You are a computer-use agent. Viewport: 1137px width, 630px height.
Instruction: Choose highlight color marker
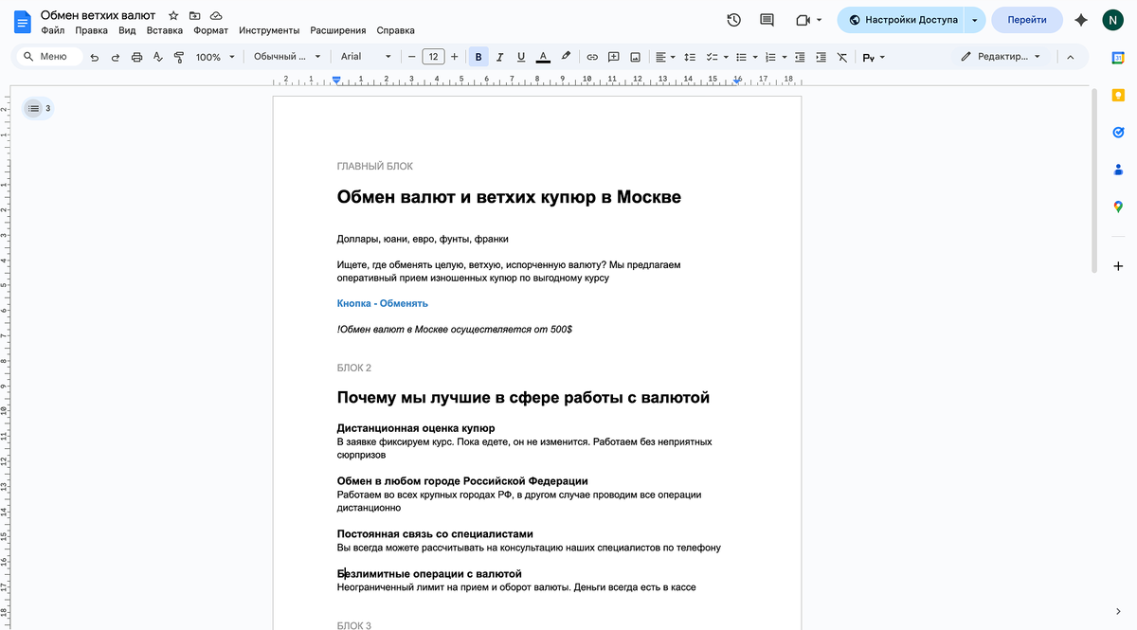pyautogui.click(x=566, y=57)
